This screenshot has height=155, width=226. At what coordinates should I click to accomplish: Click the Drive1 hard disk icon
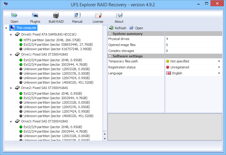[x=17, y=54]
